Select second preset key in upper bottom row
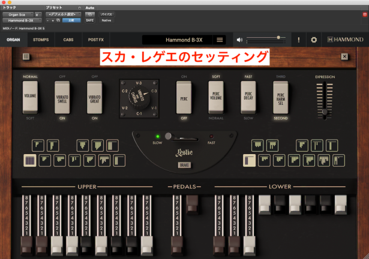Image resolution: width=369 pixels, height=259 pixels. click(45, 161)
